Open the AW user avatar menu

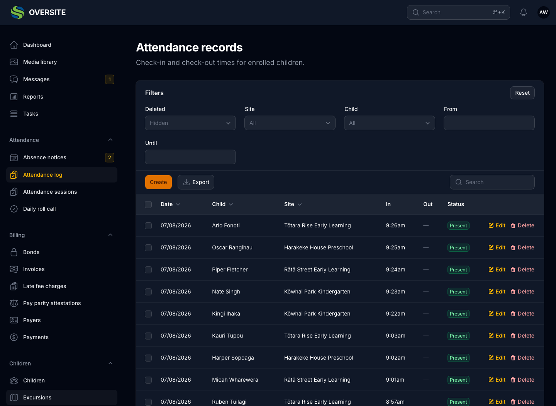[544, 12]
